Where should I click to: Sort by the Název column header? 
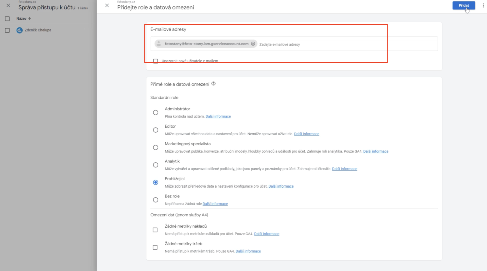pos(24,19)
